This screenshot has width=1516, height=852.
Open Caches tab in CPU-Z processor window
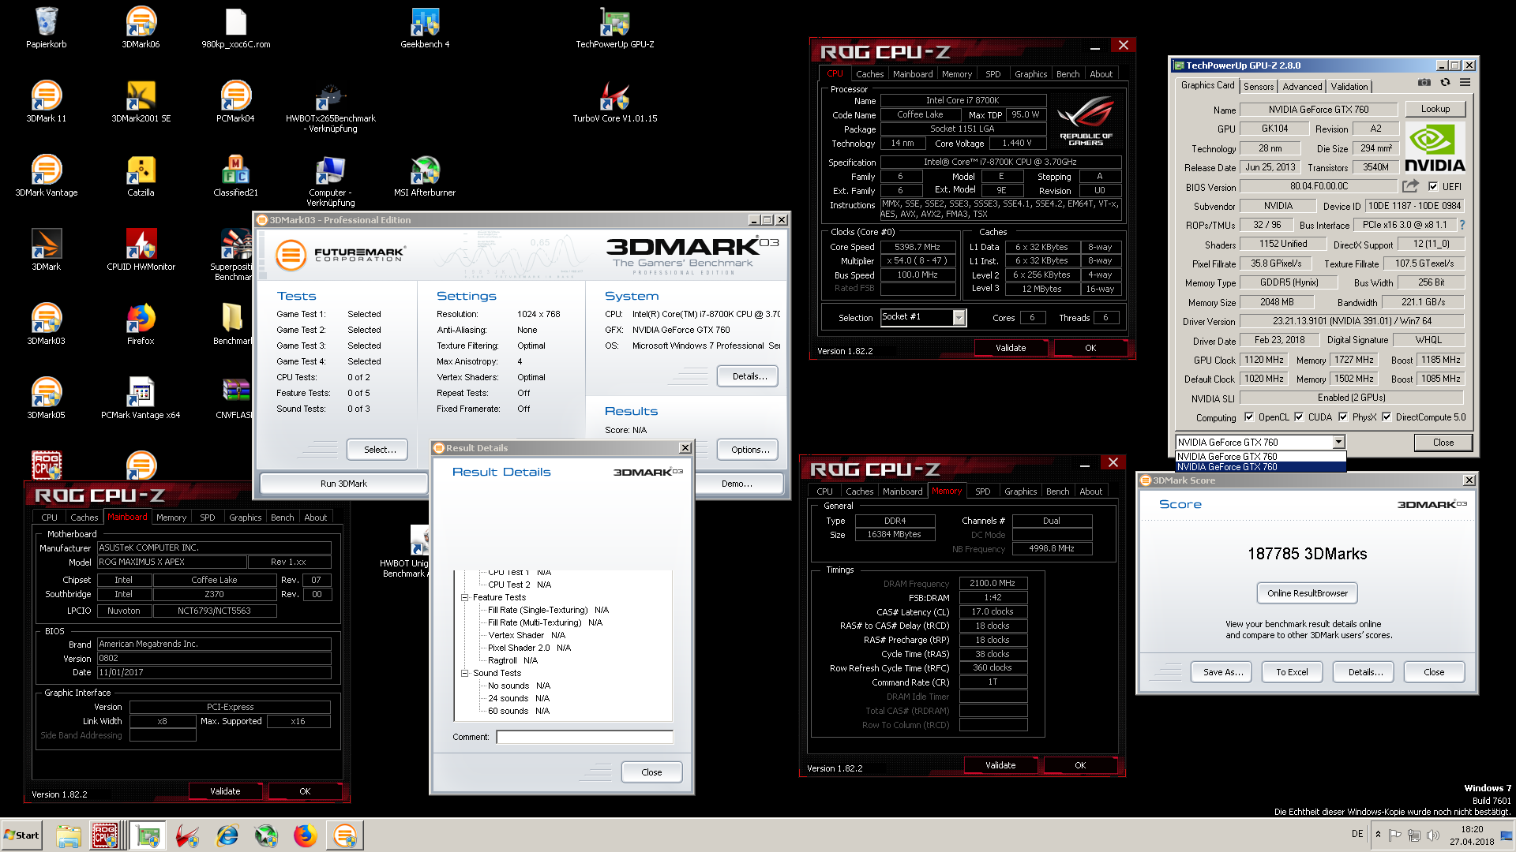point(869,74)
